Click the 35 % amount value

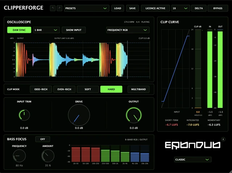point(48,165)
